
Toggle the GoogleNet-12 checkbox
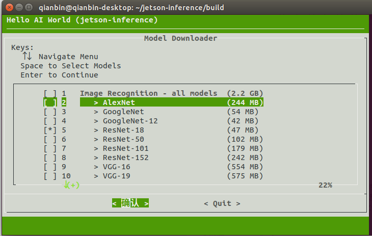click(x=50, y=121)
